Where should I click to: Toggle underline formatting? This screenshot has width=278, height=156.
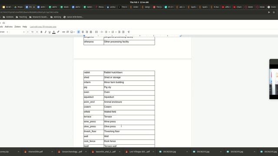click(x=50, y=32)
